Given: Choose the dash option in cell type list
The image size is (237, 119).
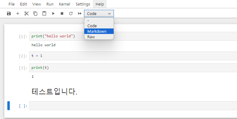Looking at the screenshot, I should [99, 20].
